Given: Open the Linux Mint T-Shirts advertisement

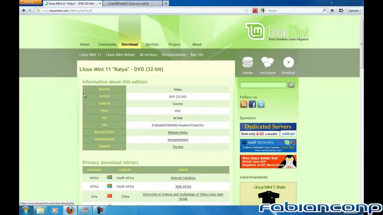Looking at the screenshot, I should [x=268, y=193].
